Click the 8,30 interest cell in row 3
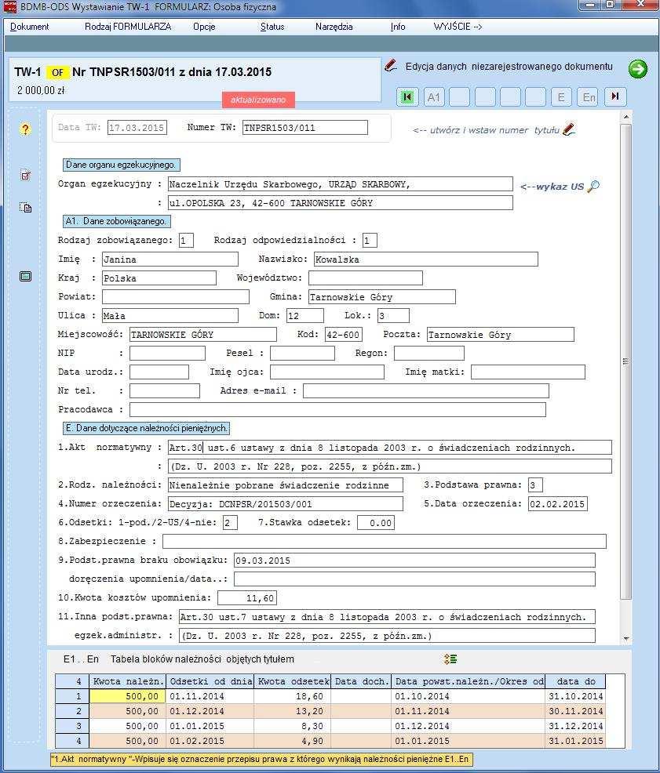The width and height of the screenshot is (660, 773). (x=294, y=726)
